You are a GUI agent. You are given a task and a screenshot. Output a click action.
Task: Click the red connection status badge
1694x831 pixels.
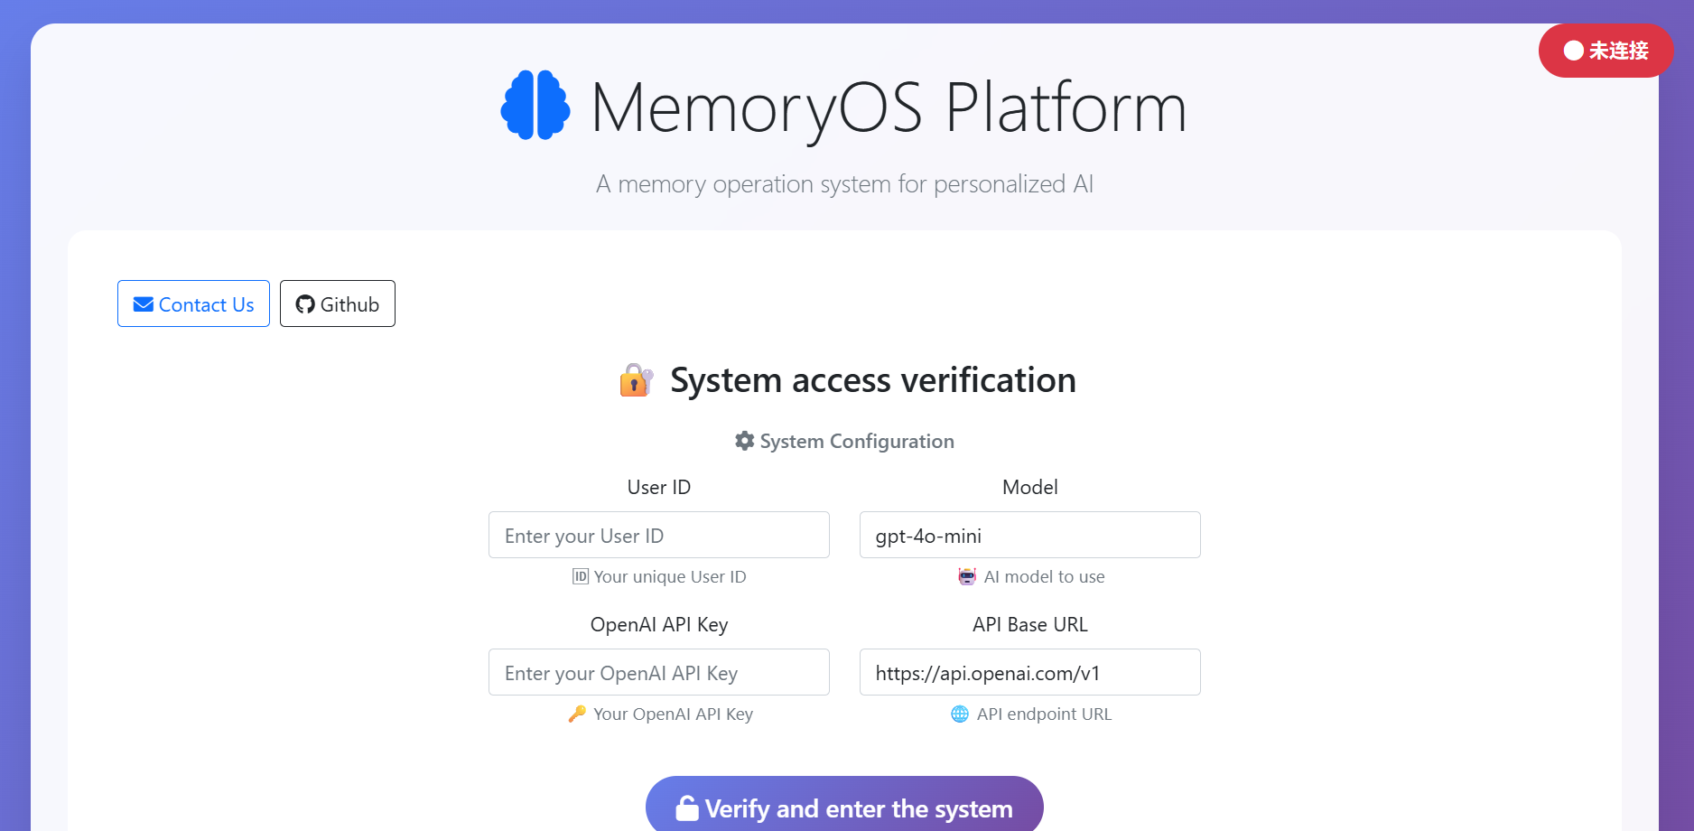tap(1606, 51)
